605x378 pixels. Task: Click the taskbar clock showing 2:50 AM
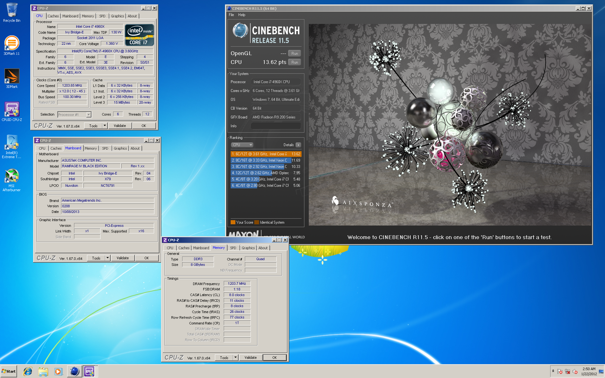(x=589, y=371)
